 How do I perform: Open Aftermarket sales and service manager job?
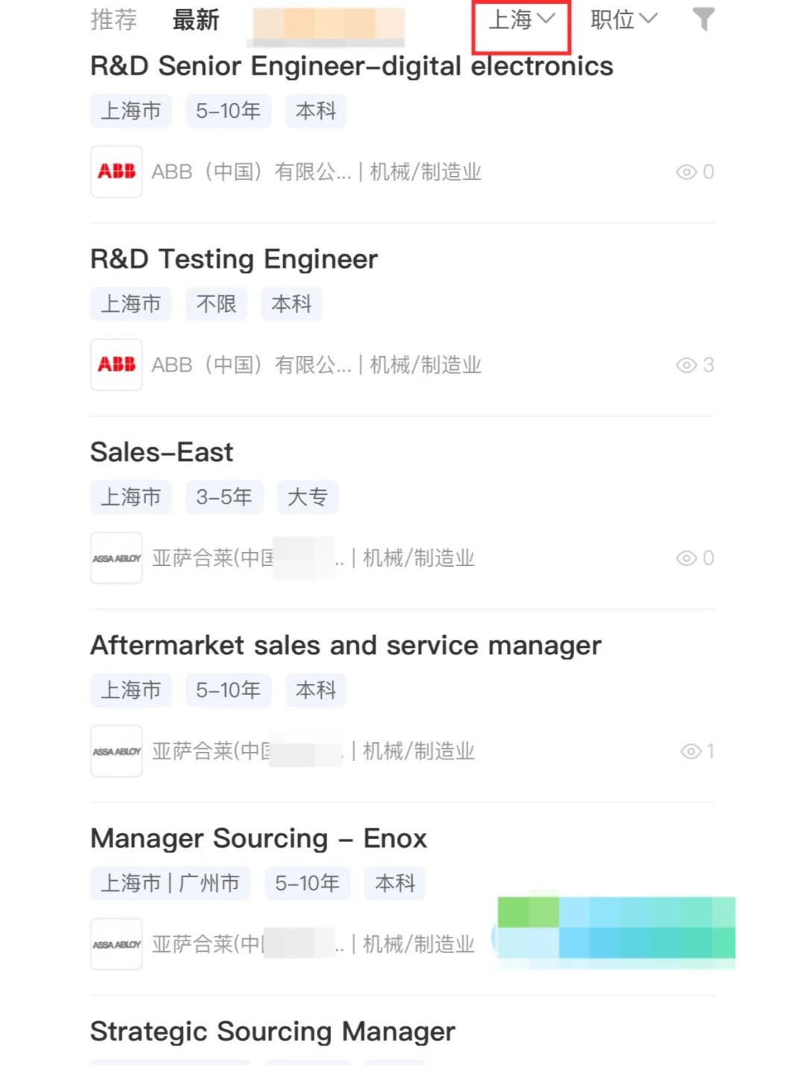(x=346, y=646)
